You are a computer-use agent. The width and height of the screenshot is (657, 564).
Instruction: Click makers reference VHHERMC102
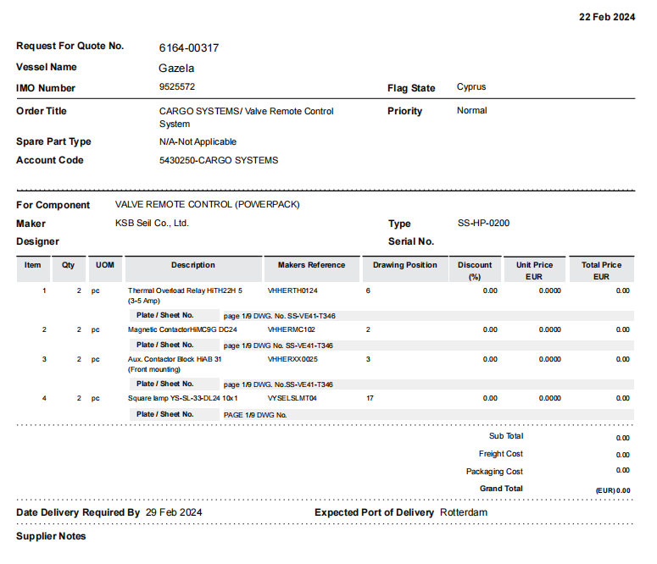pyautogui.click(x=291, y=329)
